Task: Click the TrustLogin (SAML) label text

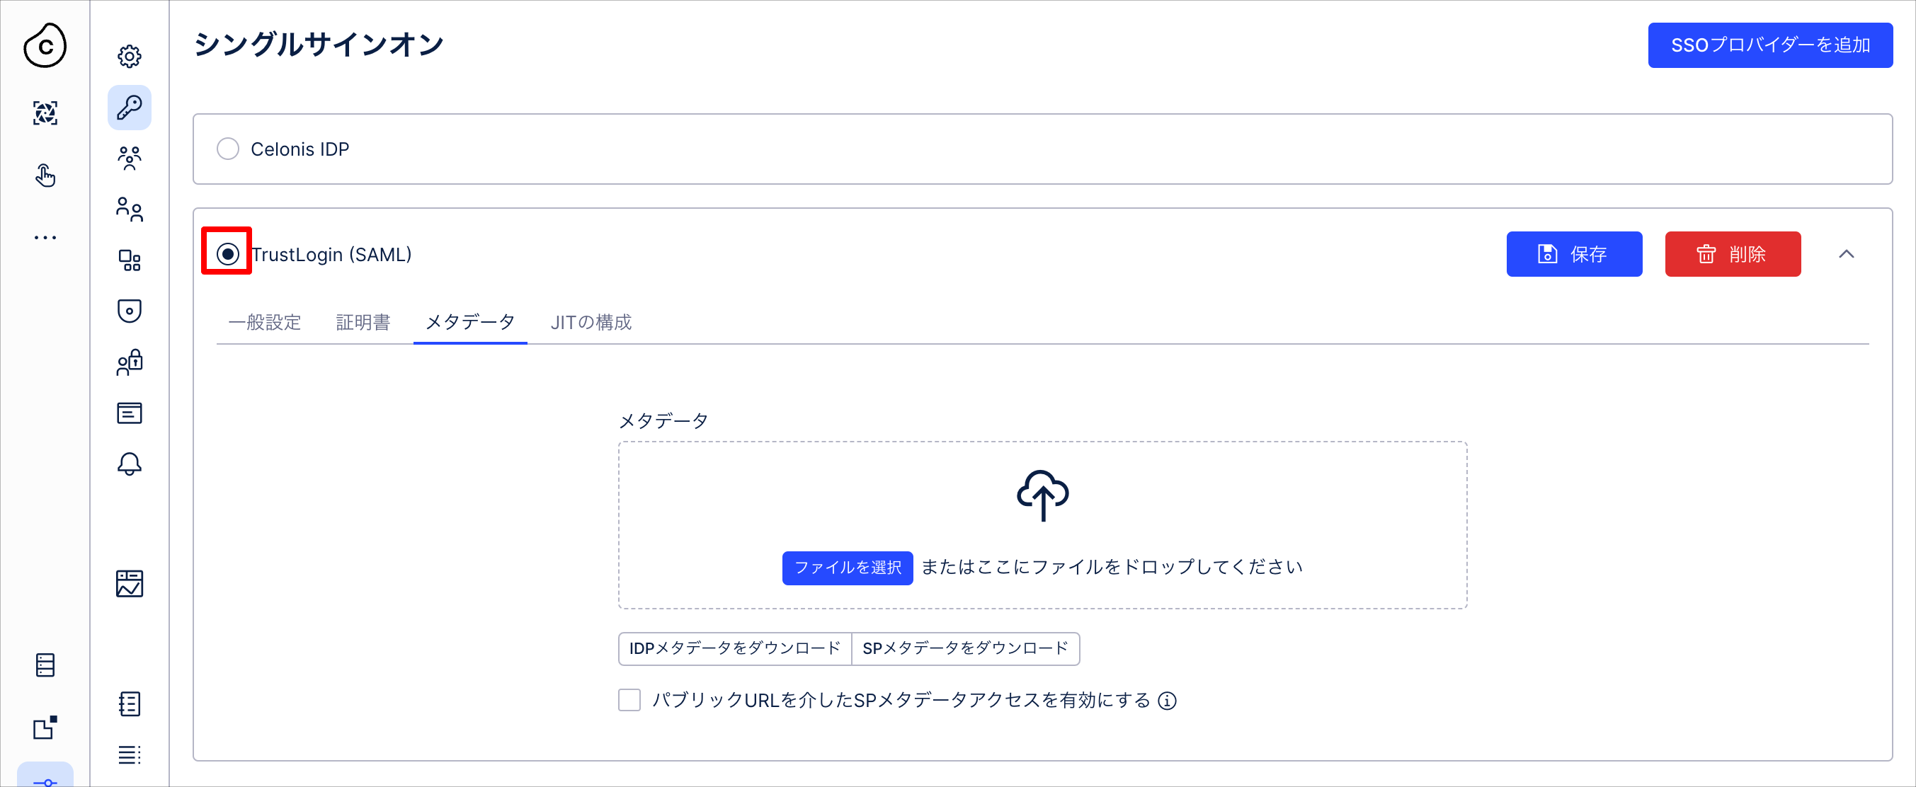Action: pos(332,255)
